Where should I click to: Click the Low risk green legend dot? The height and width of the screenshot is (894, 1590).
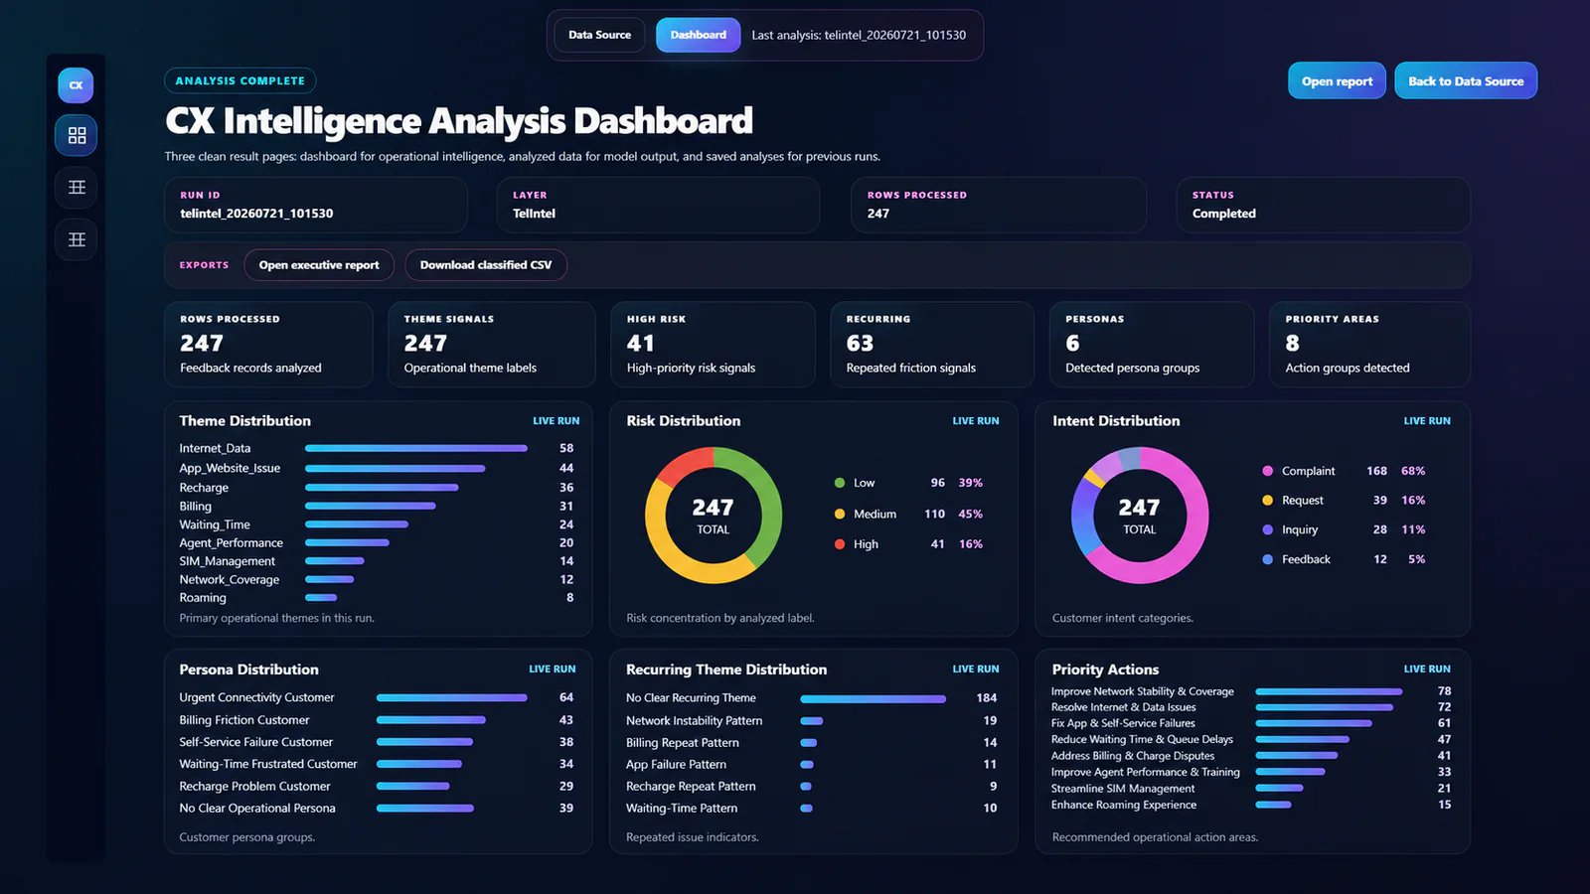pyautogui.click(x=840, y=483)
